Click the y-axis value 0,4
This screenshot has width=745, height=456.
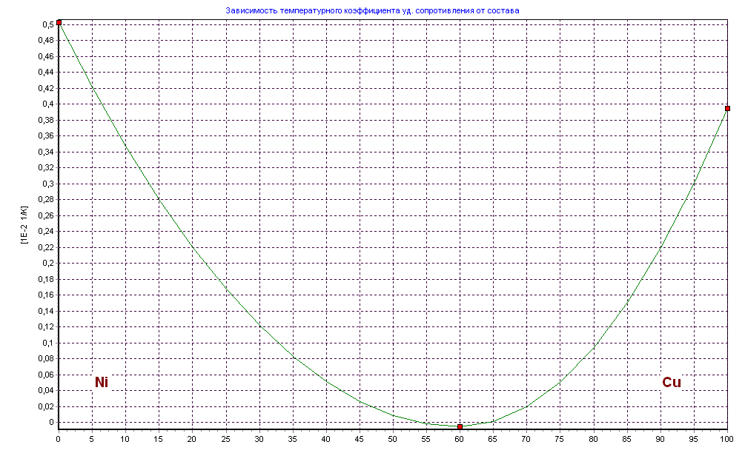coord(48,104)
